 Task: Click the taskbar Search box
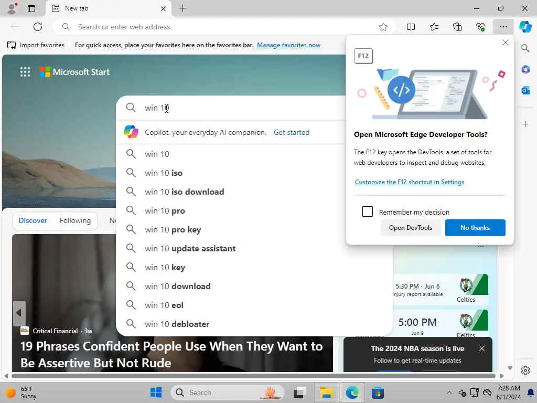[228, 393]
